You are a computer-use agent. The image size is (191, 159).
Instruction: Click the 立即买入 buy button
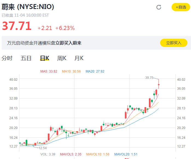point(174,43)
